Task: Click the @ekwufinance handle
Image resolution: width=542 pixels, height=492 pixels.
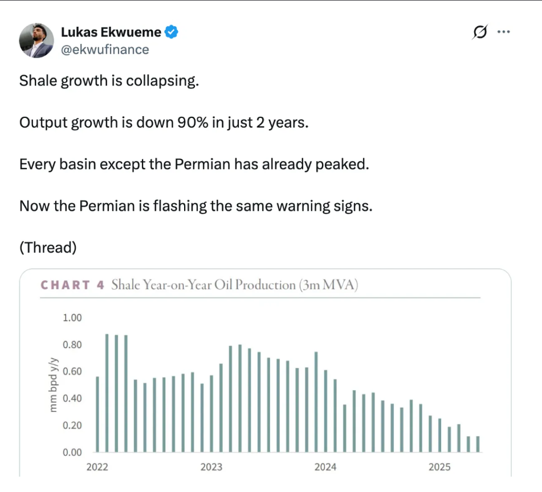Action: point(105,50)
